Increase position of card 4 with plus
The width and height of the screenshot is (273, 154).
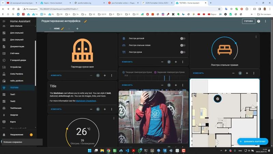point(247,73)
